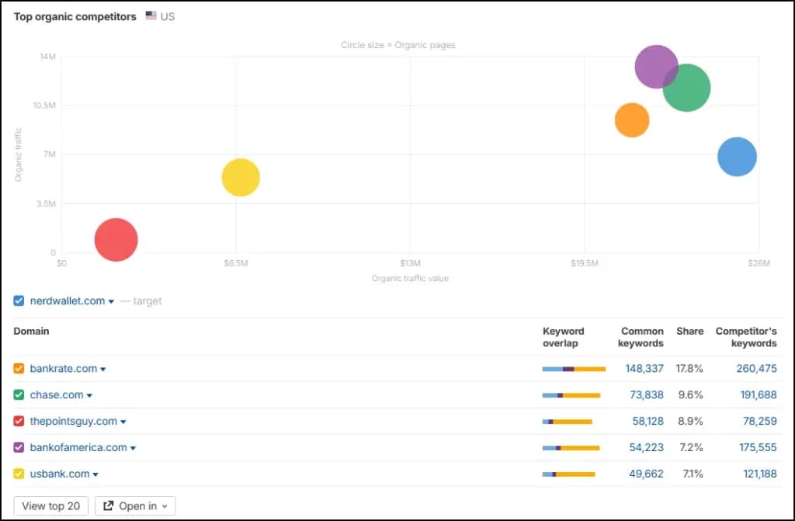
Task: Select the red thepointsguy bubble in chart
Action: (116, 239)
